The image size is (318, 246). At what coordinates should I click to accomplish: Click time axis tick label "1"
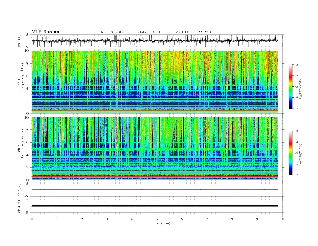[x=57, y=219]
